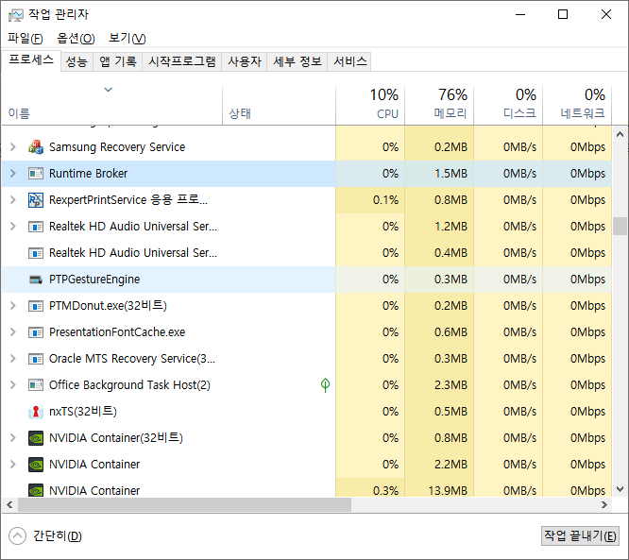Click the Task Manager title bar icon

click(x=16, y=15)
